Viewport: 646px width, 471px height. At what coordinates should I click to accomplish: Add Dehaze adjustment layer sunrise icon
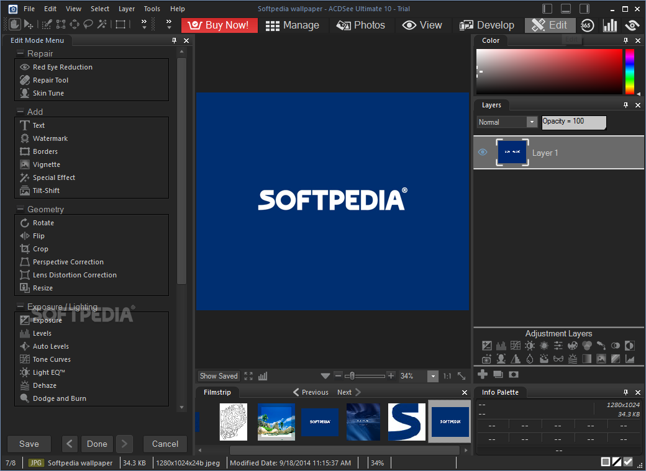click(x=573, y=359)
